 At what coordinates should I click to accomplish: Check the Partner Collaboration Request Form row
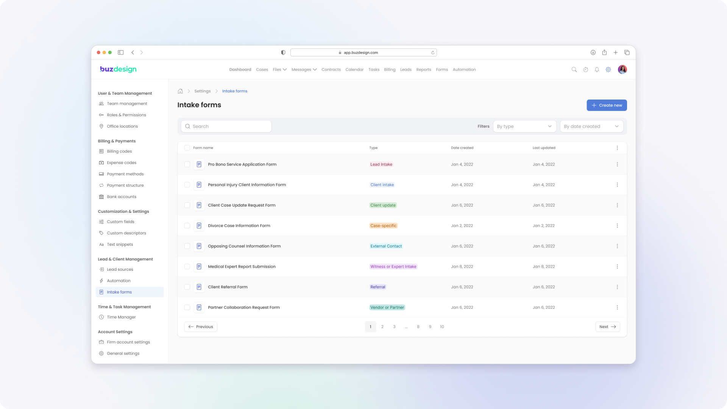point(187,308)
